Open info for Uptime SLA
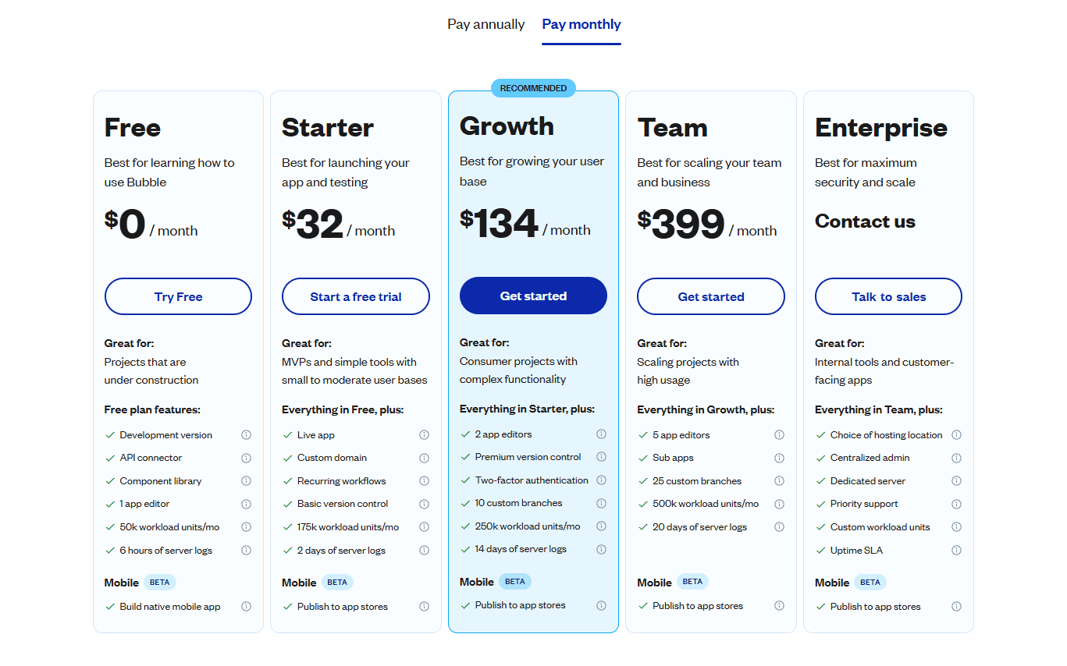 pyautogui.click(x=956, y=551)
